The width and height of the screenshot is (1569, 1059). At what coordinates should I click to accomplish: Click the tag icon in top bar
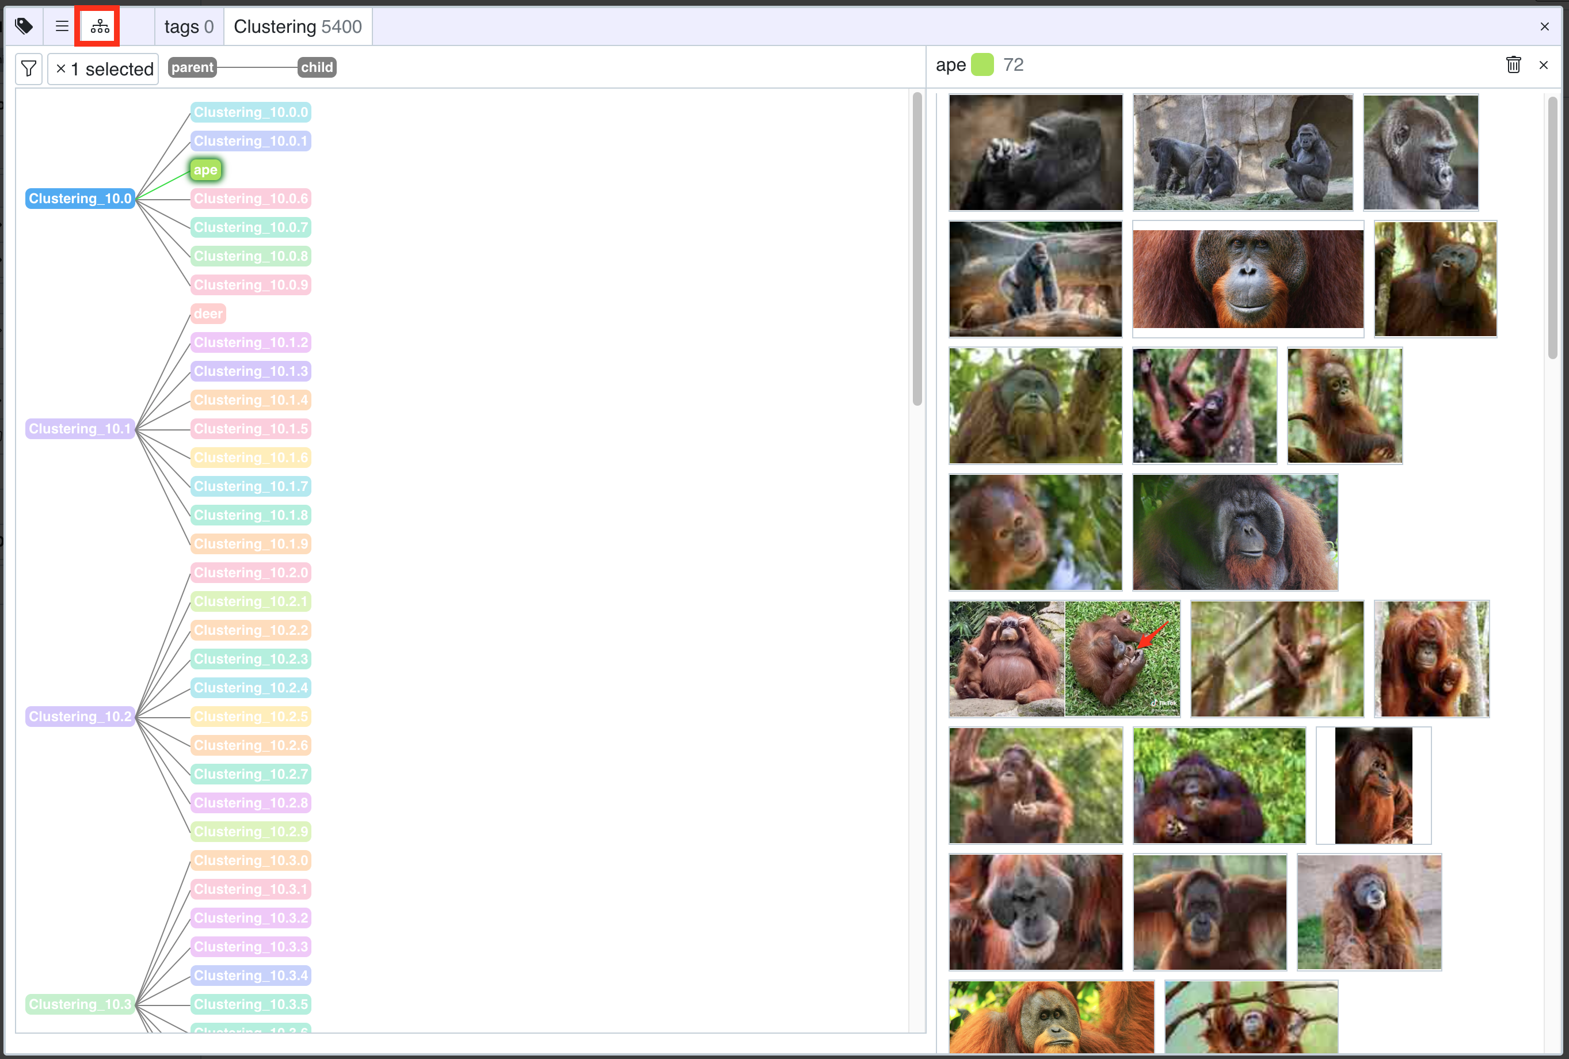coord(24,26)
